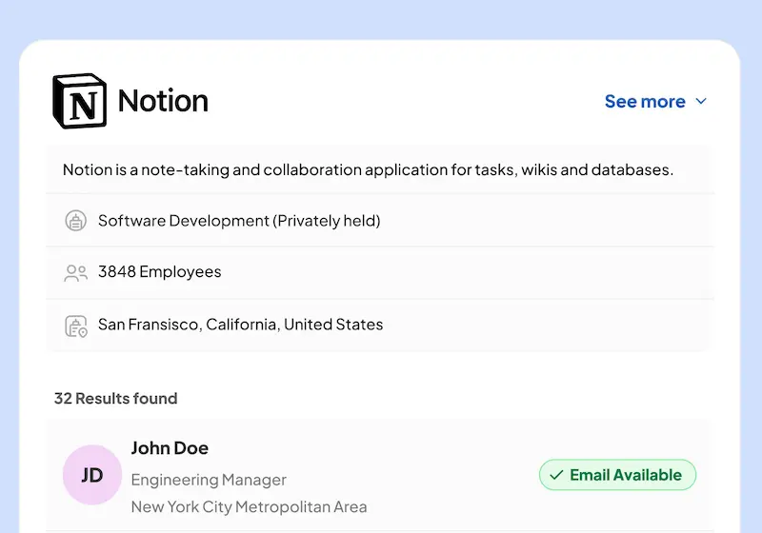Screen dimensions: 762x533
Task: Expand details with See more chevron
Action: (x=702, y=101)
